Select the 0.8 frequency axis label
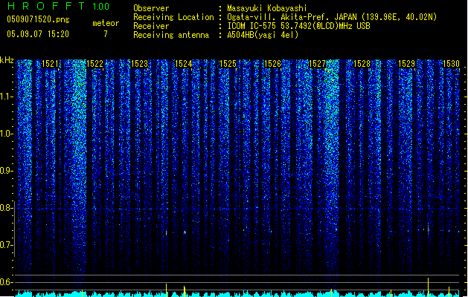 [x=5, y=208]
